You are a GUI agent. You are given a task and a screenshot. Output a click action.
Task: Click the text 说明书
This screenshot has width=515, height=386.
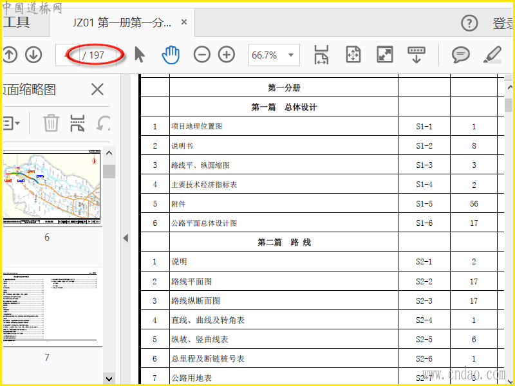click(x=182, y=146)
